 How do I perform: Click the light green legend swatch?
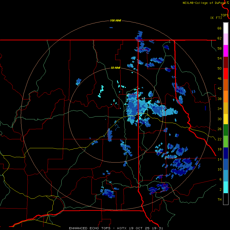[x=226, y=142]
